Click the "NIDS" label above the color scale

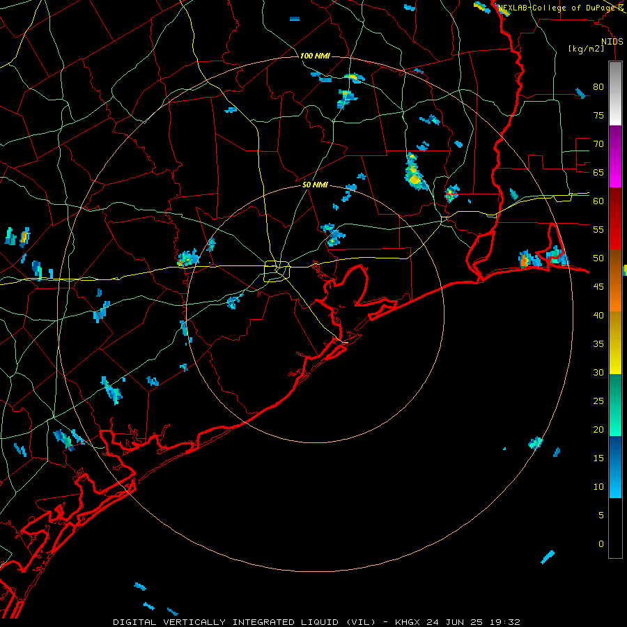tap(612, 42)
